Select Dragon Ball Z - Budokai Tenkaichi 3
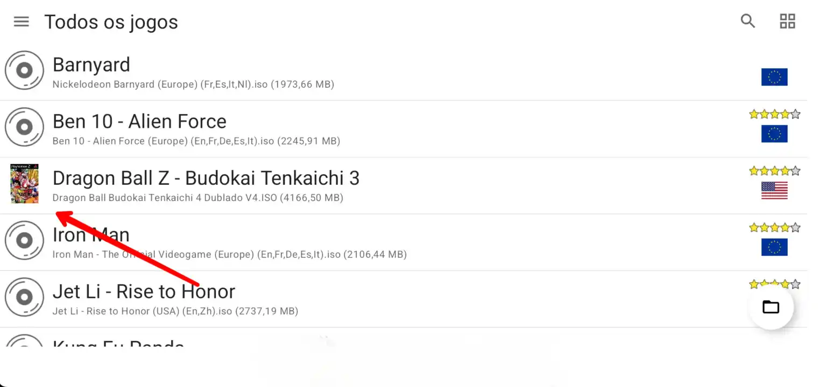The image size is (819, 387). (x=206, y=178)
